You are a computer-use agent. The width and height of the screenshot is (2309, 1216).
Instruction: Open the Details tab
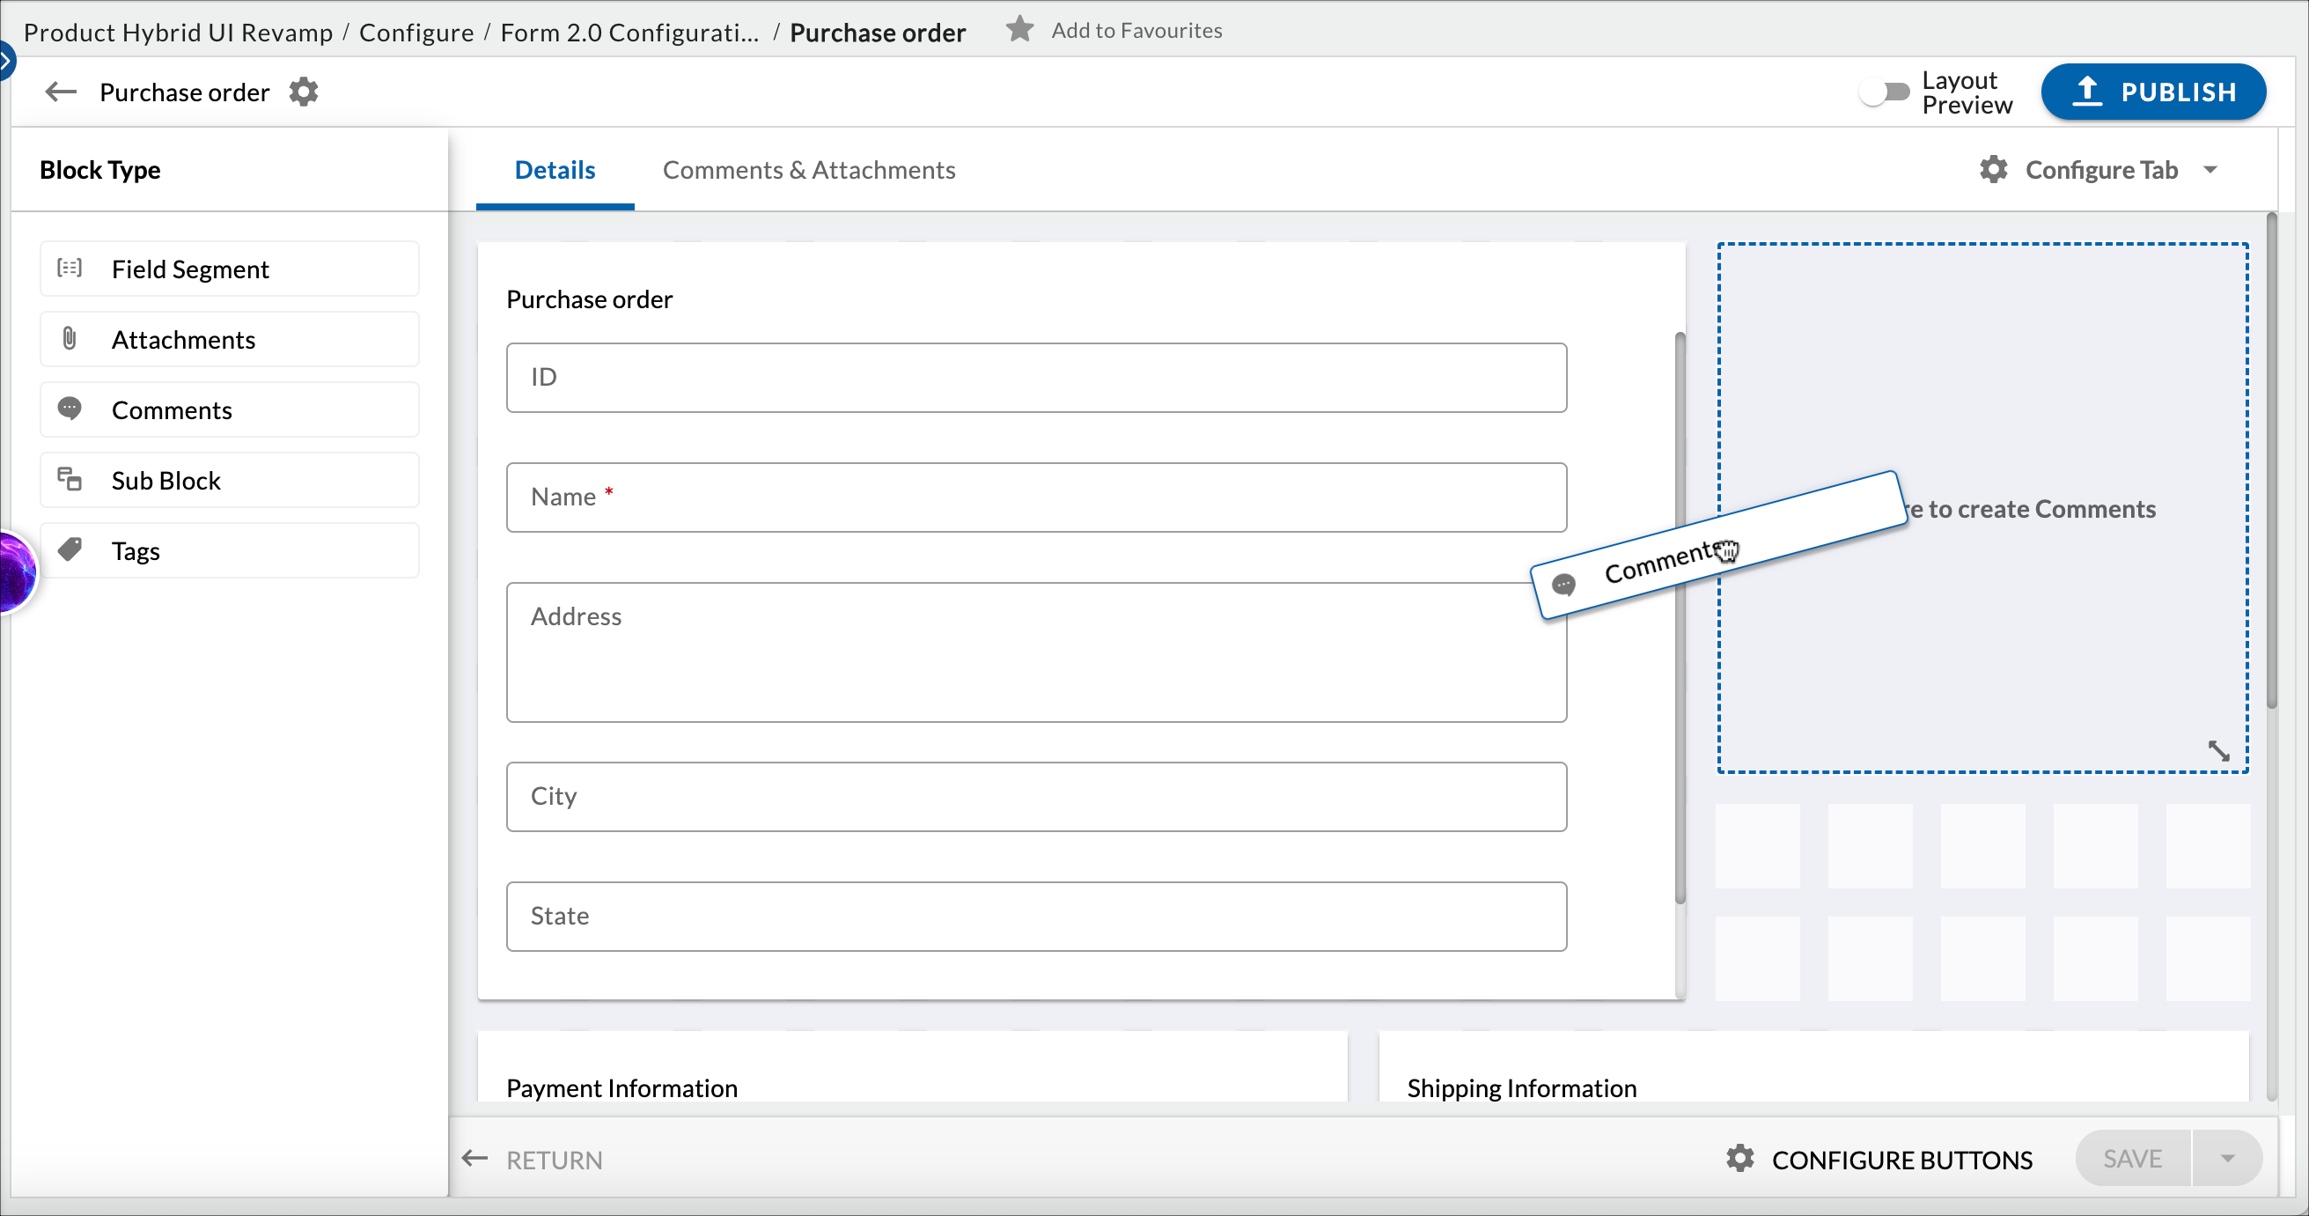tap(554, 169)
